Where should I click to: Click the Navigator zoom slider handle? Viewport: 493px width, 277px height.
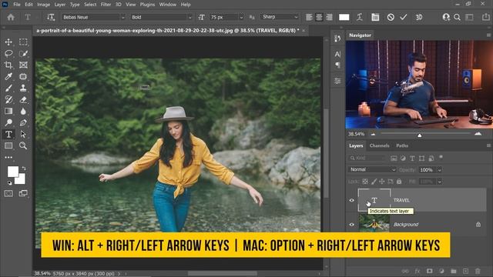[x=419, y=135]
